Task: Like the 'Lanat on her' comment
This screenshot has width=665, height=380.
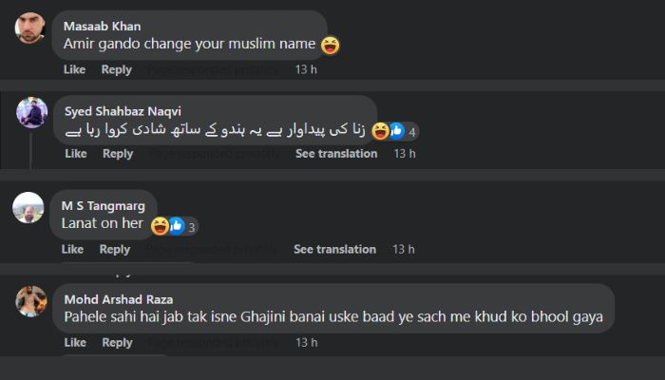Action: pos(72,250)
